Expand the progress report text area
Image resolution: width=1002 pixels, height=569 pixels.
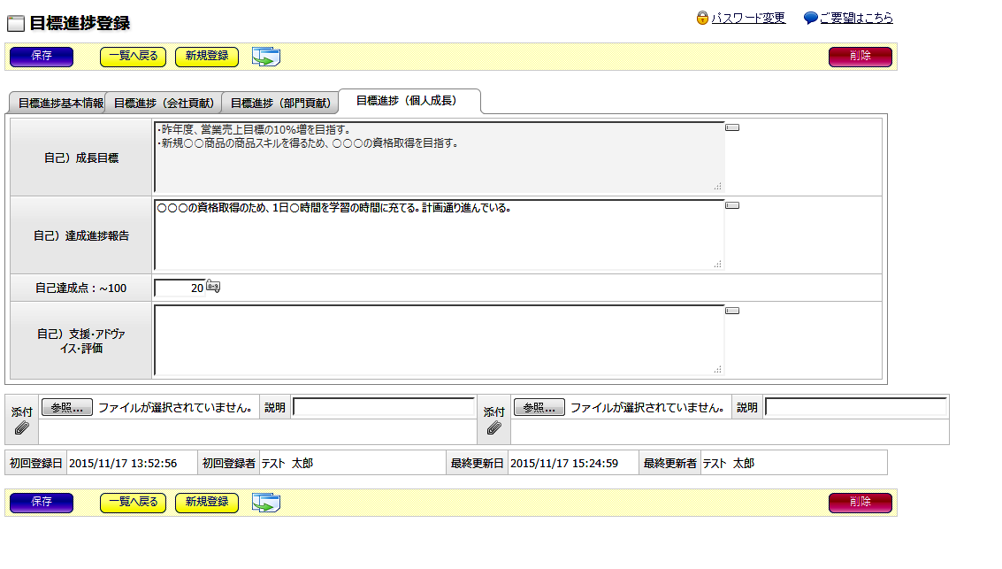click(731, 206)
